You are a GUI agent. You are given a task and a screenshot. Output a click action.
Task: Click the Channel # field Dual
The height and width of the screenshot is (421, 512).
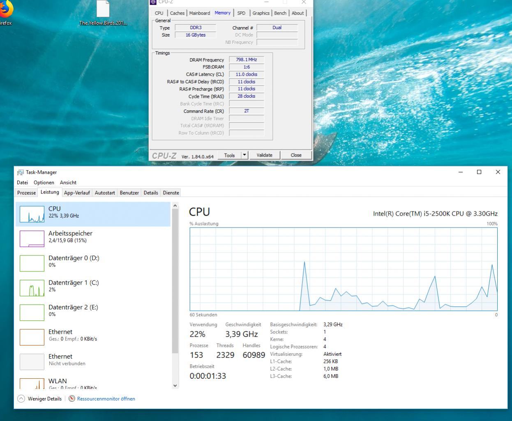point(277,28)
